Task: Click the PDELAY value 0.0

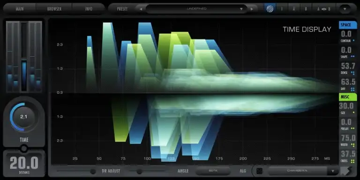Action: 346,122
